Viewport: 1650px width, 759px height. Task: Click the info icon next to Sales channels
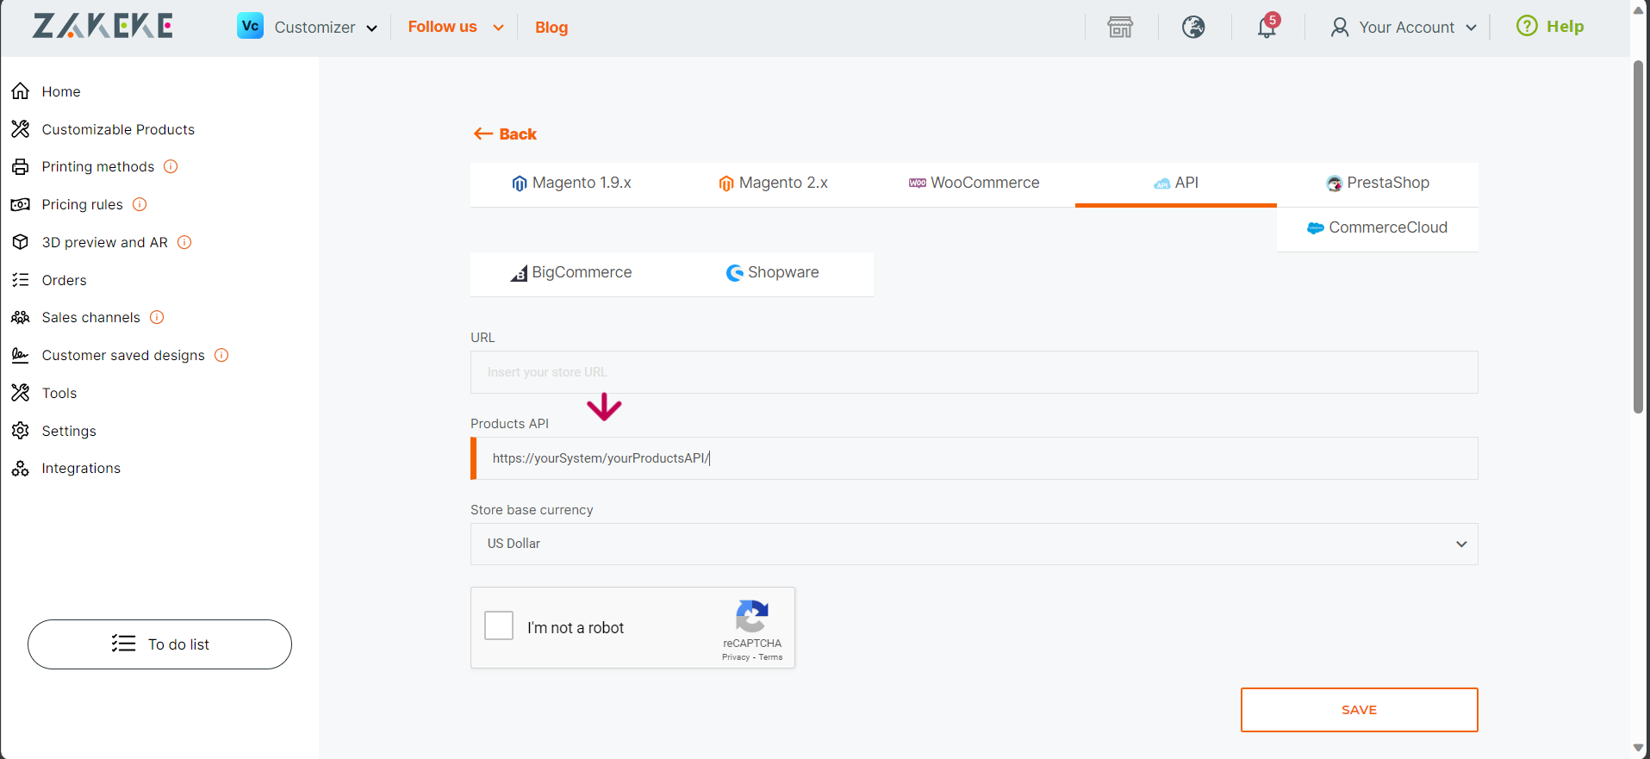pyautogui.click(x=157, y=317)
